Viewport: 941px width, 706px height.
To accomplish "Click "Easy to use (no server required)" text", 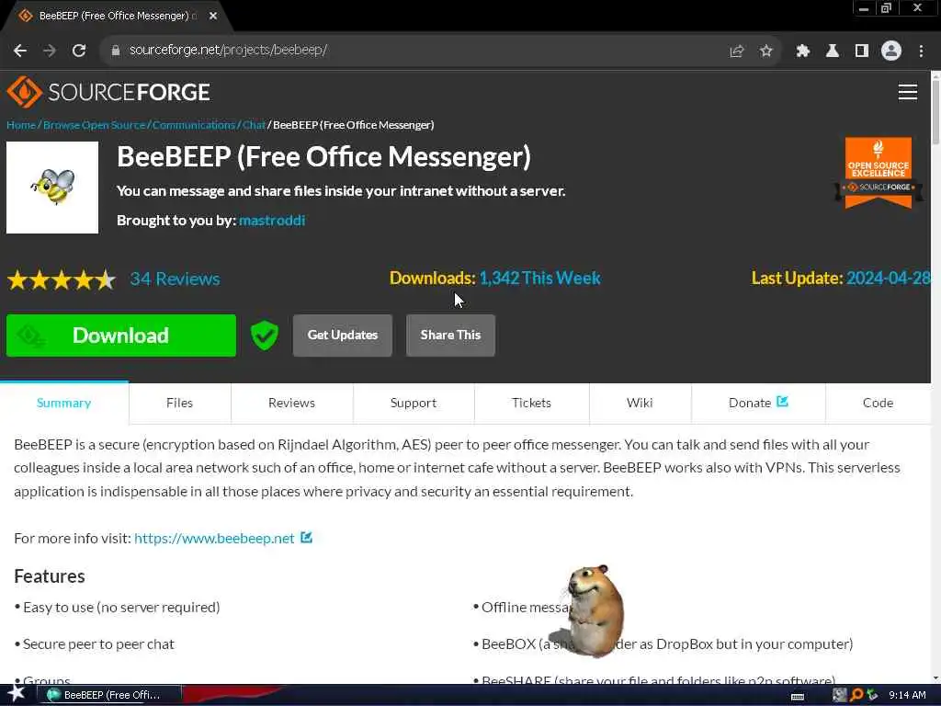I will pos(121,608).
